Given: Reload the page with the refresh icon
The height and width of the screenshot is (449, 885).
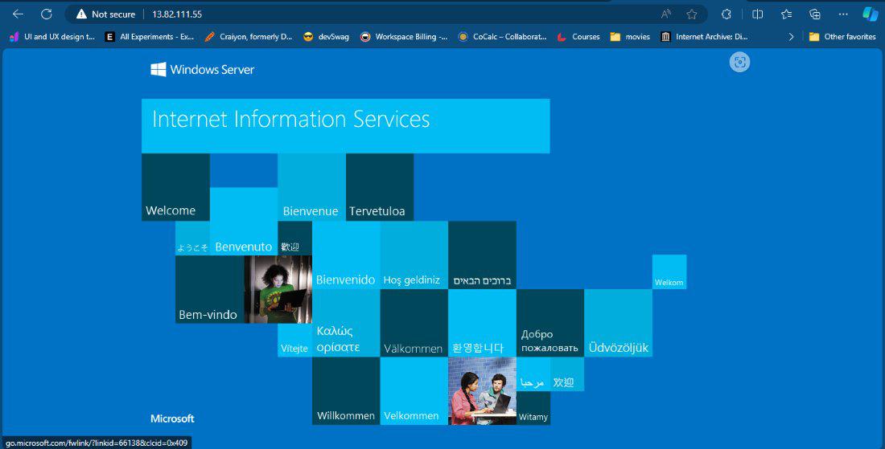Looking at the screenshot, I should pyautogui.click(x=47, y=14).
